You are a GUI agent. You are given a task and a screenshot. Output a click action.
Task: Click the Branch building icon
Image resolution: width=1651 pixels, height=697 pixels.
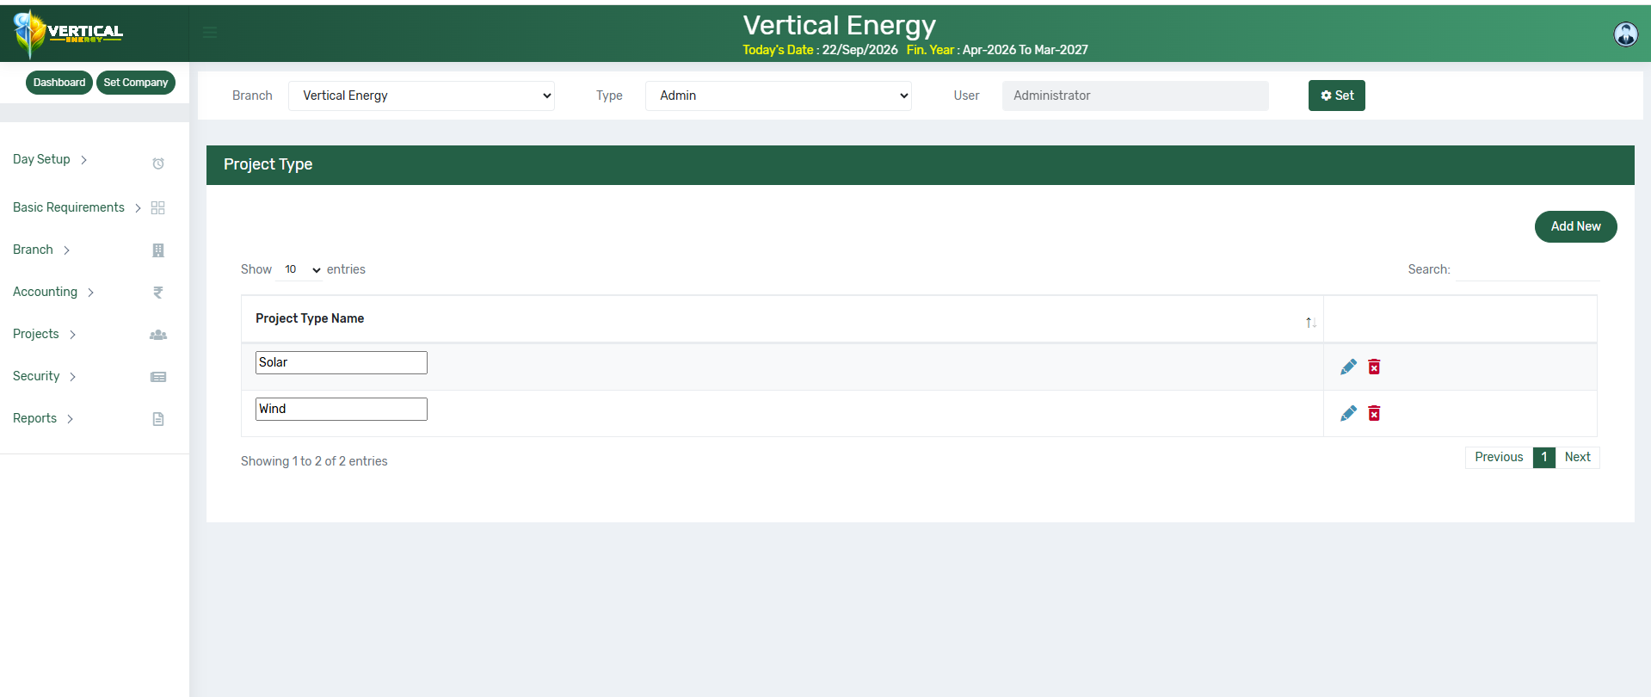point(158,250)
